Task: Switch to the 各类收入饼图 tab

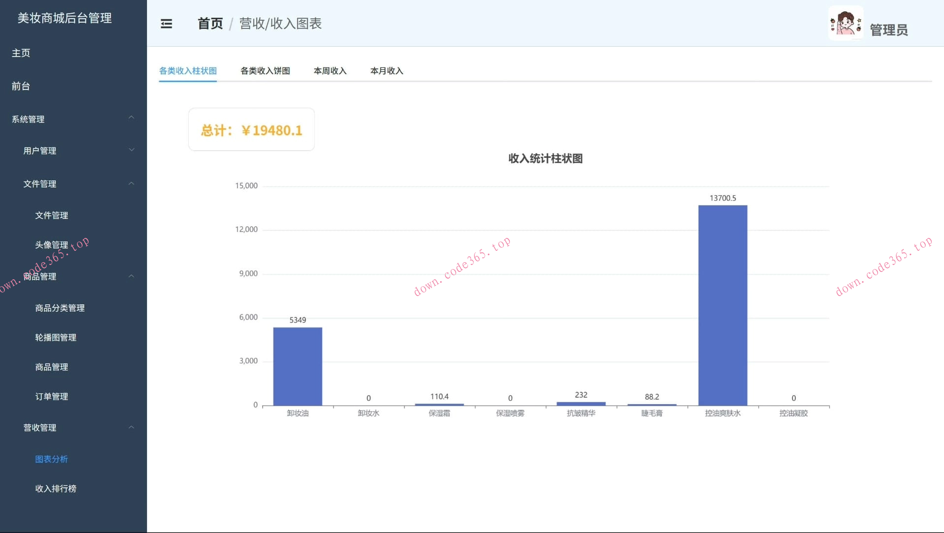Action: pos(265,71)
